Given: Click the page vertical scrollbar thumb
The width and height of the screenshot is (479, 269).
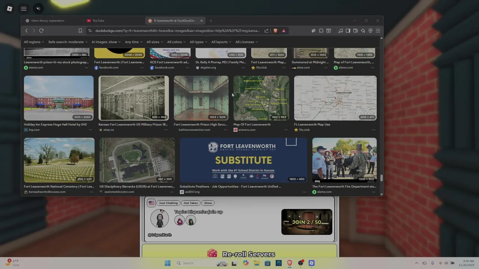Looking at the screenshot, I should point(382,178).
